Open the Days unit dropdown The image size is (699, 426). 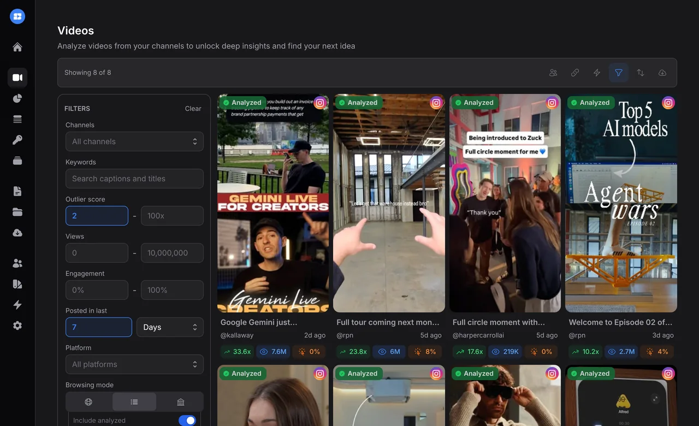coord(170,327)
